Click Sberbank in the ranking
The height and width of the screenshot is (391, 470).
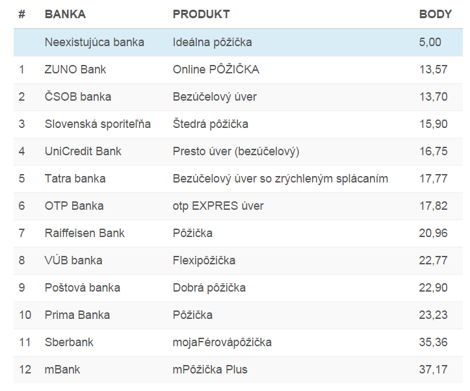[x=69, y=342]
